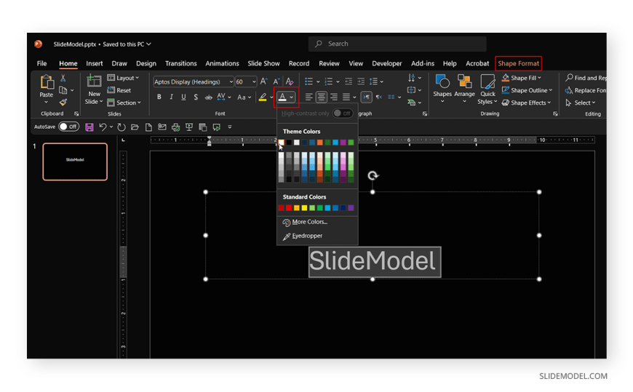Click the Copy icon in Clipboard group
This screenshot has height=392, width=633.
63,90
